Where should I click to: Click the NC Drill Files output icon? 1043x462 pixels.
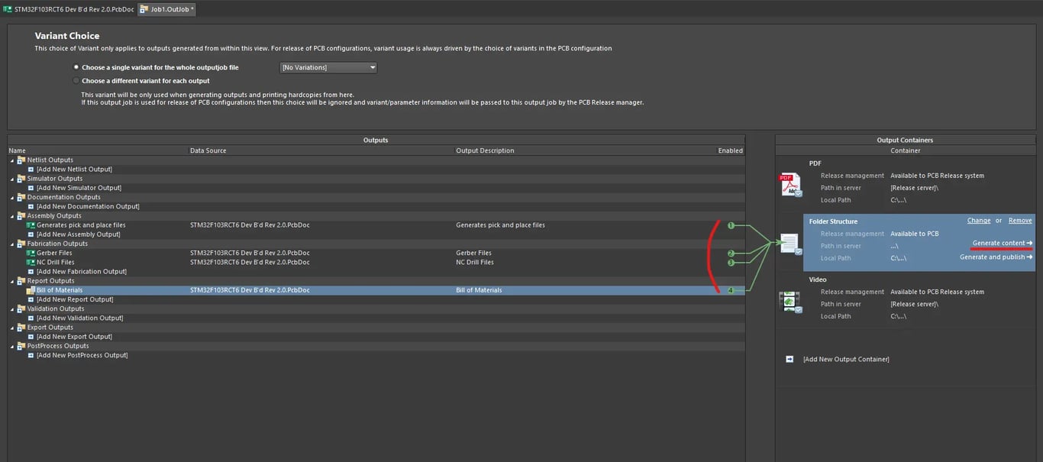coord(31,262)
